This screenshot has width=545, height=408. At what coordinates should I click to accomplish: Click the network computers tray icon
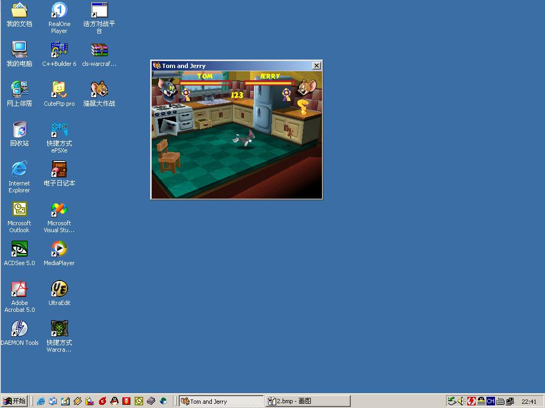[510, 402]
